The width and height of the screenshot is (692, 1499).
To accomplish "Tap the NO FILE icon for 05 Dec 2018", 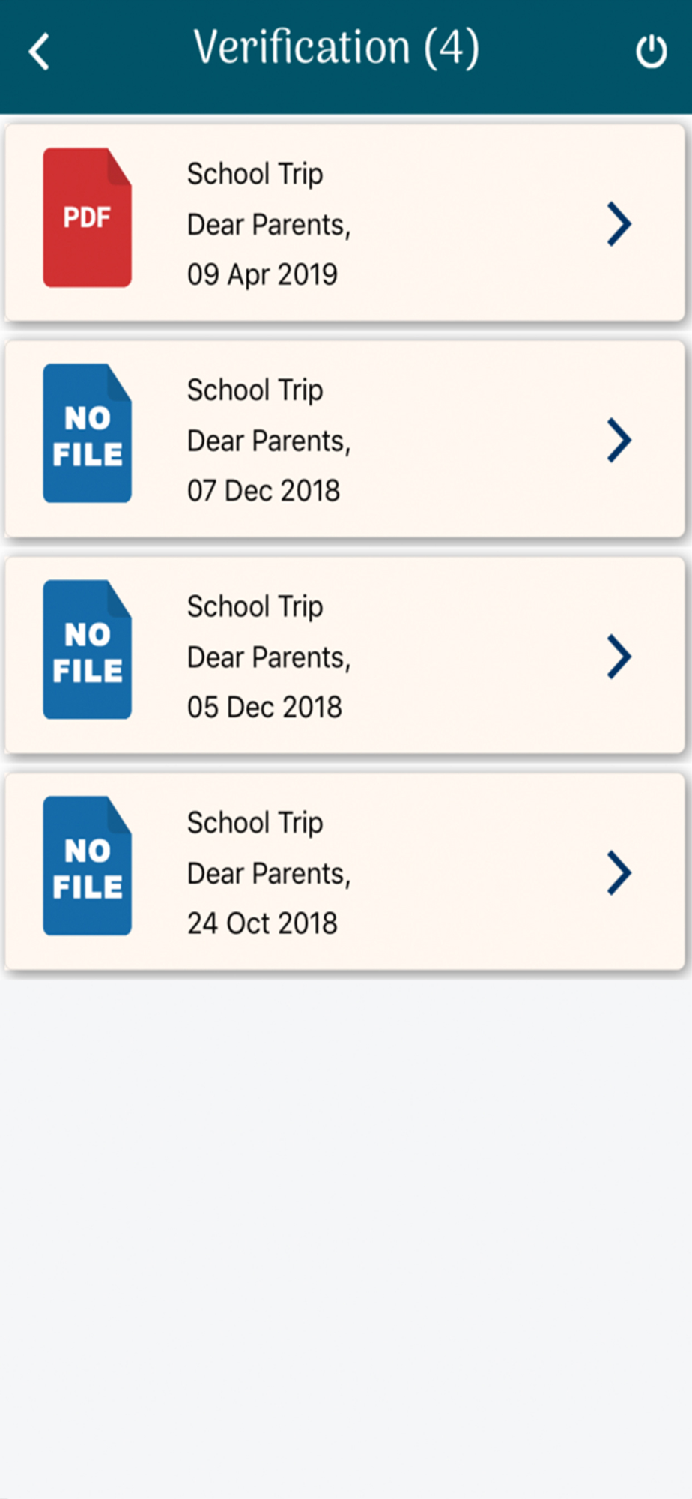I will [88, 650].
